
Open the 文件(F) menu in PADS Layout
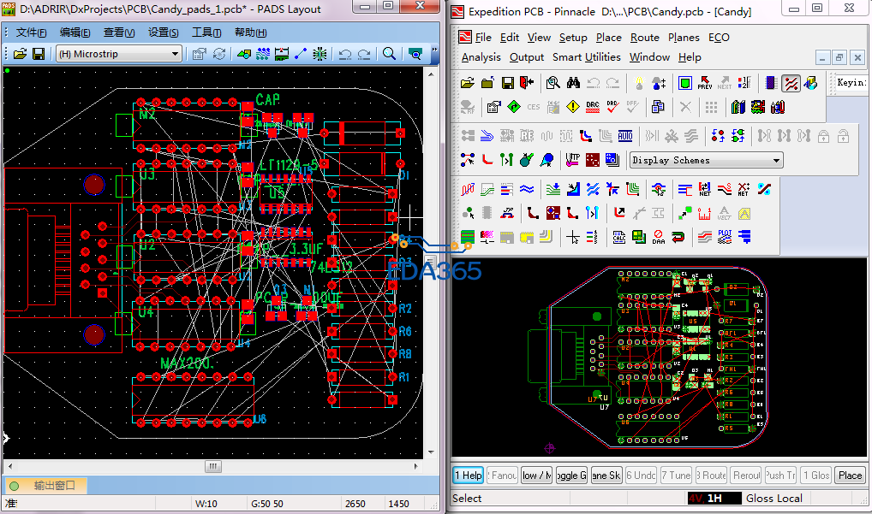31,32
